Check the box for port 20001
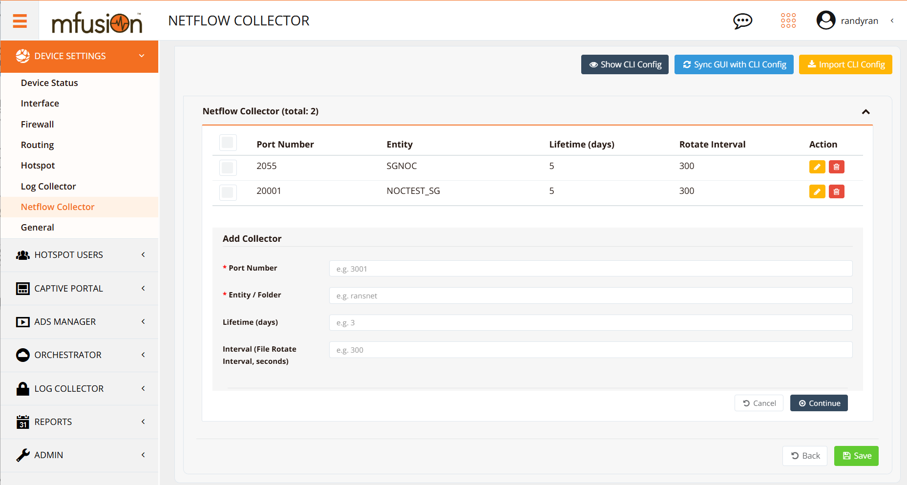 (x=228, y=192)
